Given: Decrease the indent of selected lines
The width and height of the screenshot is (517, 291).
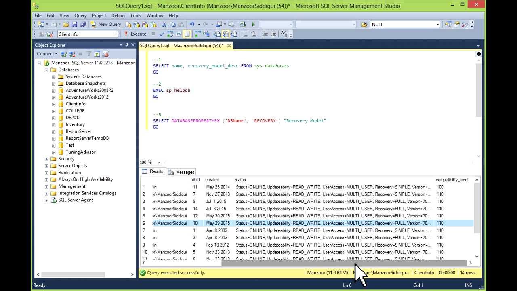Looking at the screenshot, I should pyautogui.click(x=265, y=34).
